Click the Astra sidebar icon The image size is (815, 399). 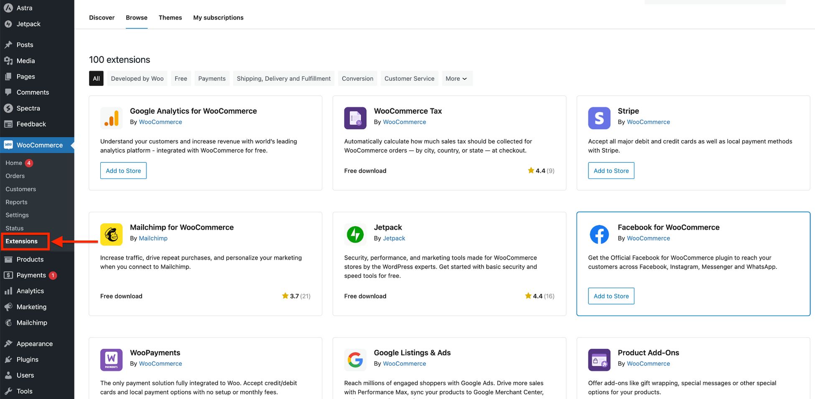pyautogui.click(x=8, y=8)
